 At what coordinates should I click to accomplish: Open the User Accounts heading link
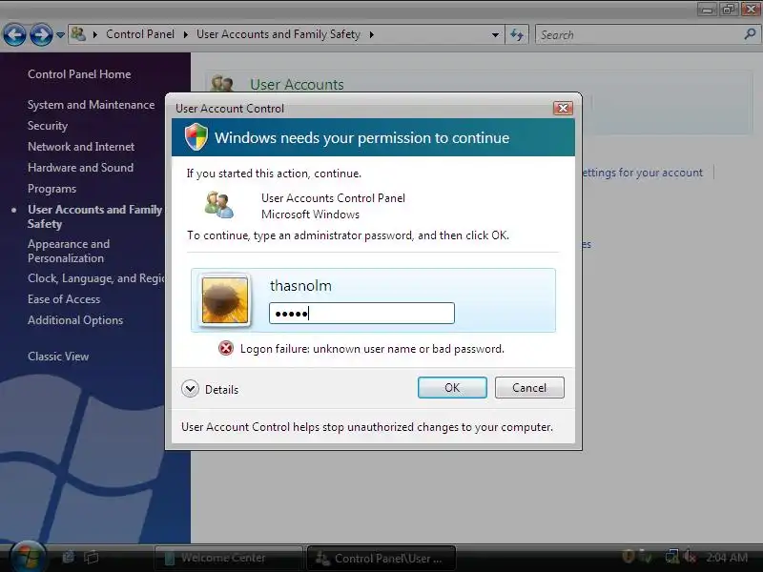pyautogui.click(x=297, y=85)
